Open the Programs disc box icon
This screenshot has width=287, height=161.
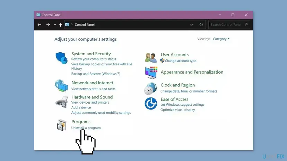click(x=61, y=125)
